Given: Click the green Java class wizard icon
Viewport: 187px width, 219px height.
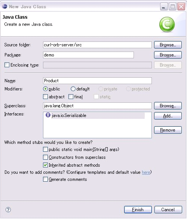Looking at the screenshot, I should (167, 24).
